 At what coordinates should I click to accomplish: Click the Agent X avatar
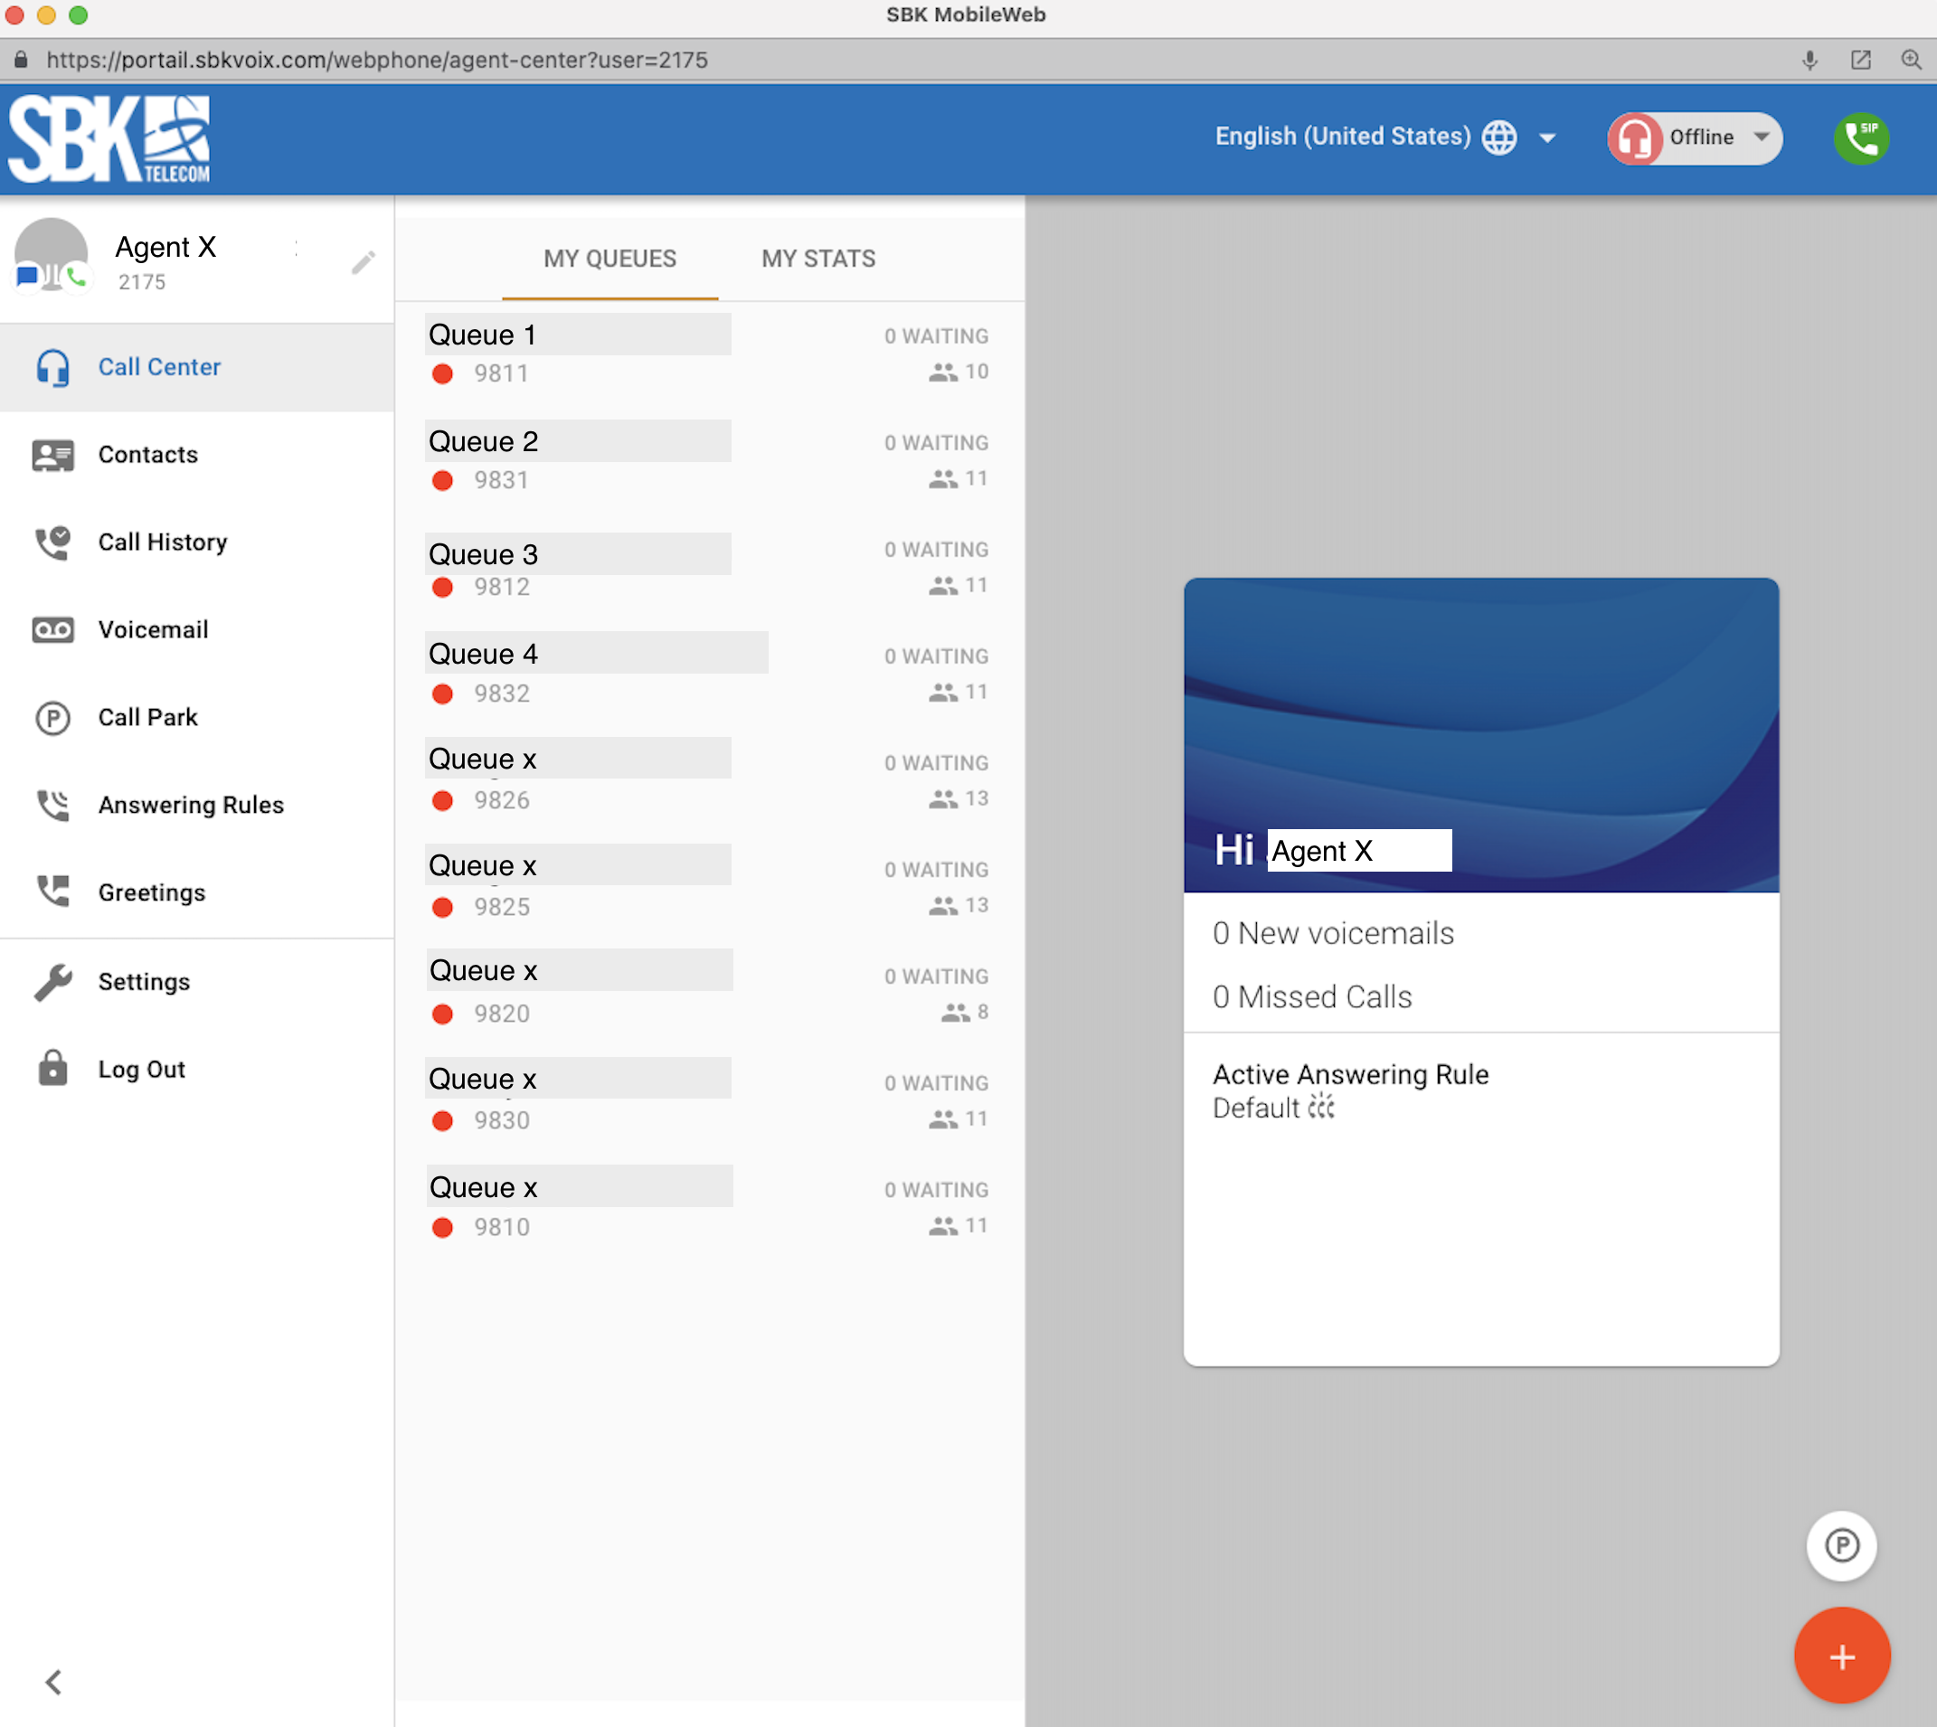pyautogui.click(x=52, y=255)
